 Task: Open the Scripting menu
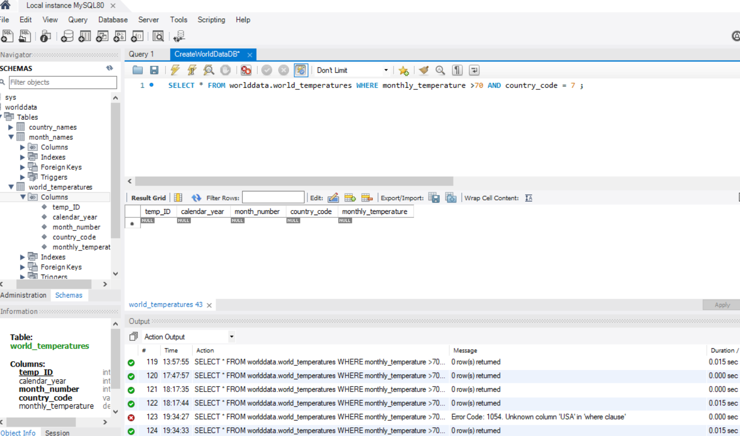(x=211, y=20)
